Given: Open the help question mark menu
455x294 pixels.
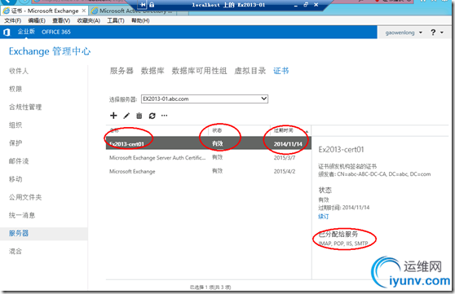Looking at the screenshot, I should [433, 33].
